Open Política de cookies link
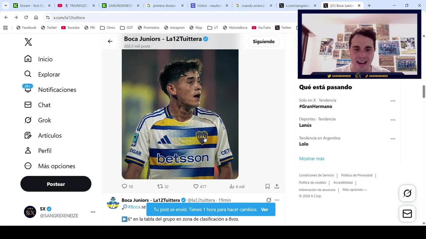The image size is (426, 239). (313, 183)
